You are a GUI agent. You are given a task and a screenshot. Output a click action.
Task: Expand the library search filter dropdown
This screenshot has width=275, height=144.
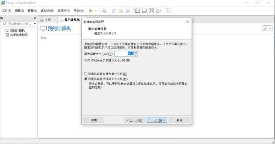[x=35, y=23]
